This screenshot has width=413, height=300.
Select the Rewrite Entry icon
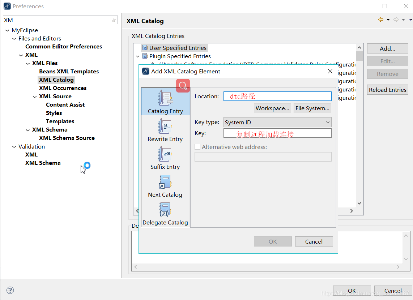point(165,126)
